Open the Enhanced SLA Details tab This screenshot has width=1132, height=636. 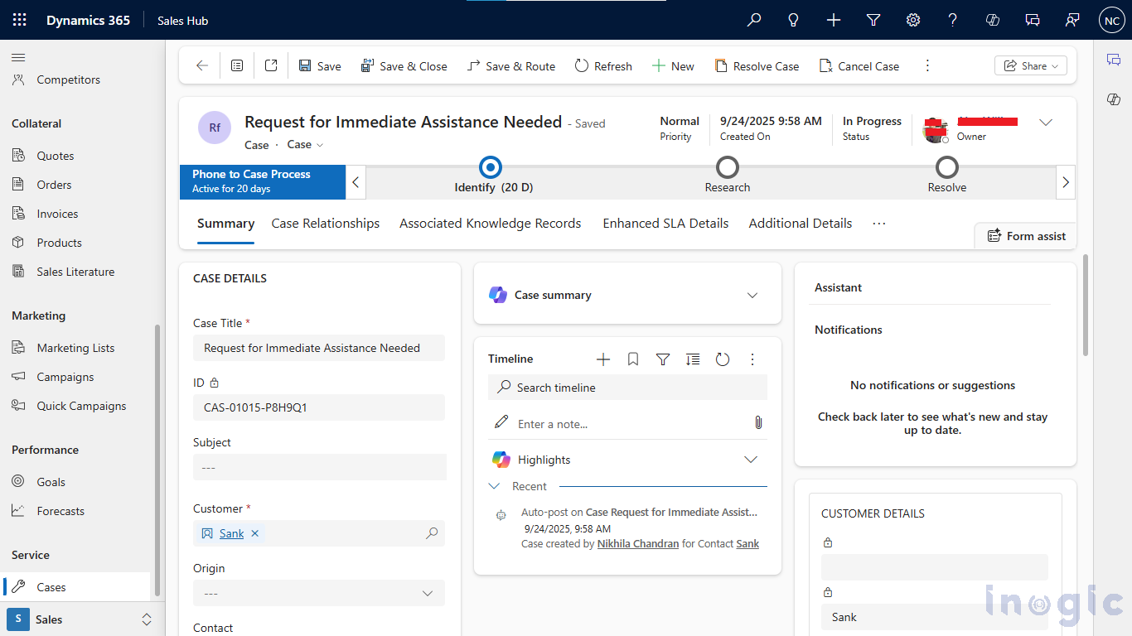pyautogui.click(x=665, y=224)
